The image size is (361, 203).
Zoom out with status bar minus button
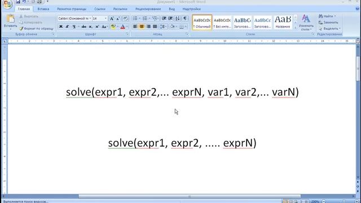(x=324, y=201)
